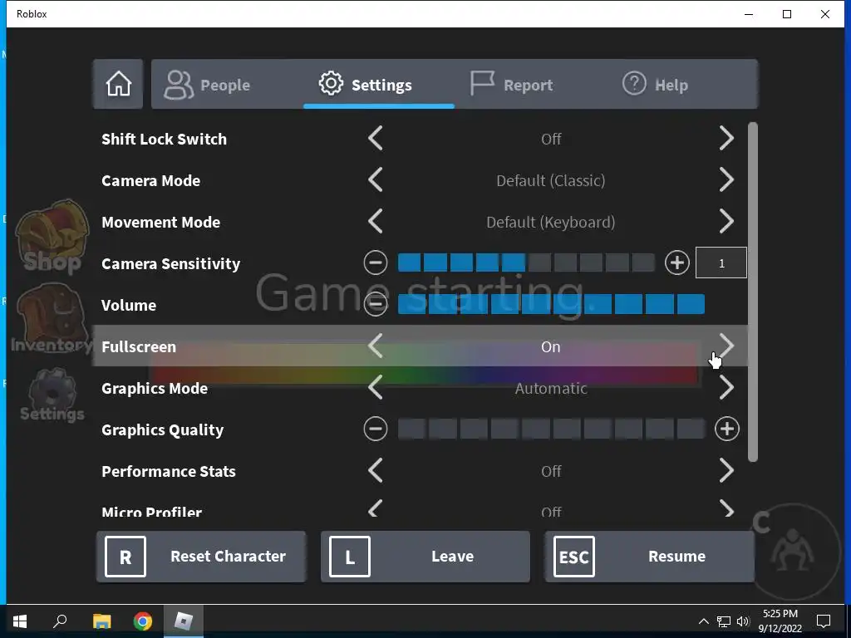The image size is (851, 638).
Task: Open taskbar clock showing 5:25 PM
Action: 780,621
